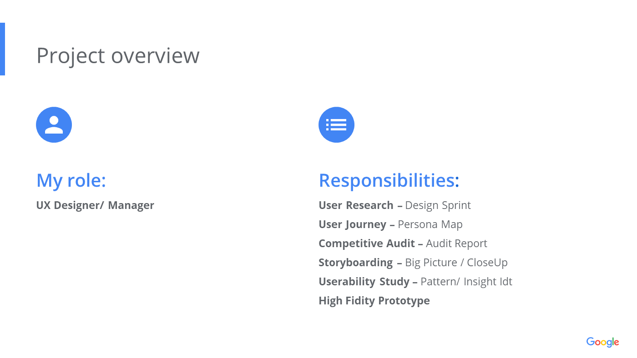Click the blue person profile icon
Screen dimensions: 637x358
coord(54,125)
